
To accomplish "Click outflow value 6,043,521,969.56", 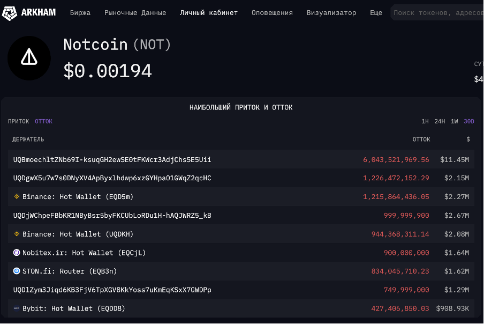I will (396, 159).
